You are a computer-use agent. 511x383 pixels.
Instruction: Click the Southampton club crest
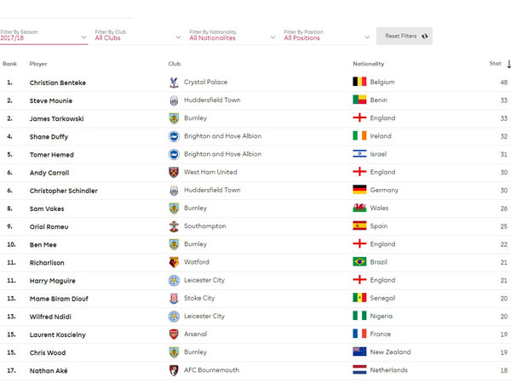point(174,226)
